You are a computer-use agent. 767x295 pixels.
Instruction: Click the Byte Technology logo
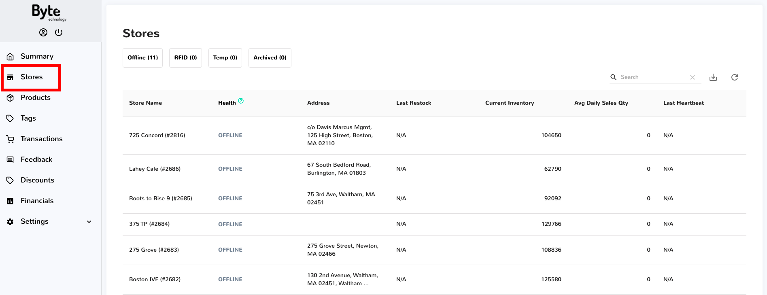click(x=49, y=13)
